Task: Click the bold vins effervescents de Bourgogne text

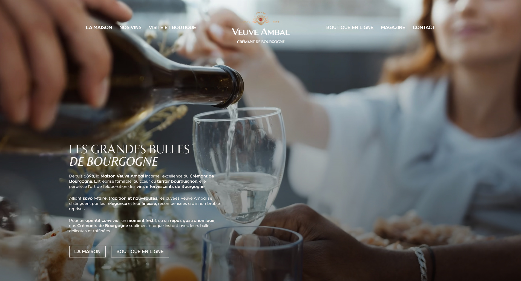Action: click(170, 187)
